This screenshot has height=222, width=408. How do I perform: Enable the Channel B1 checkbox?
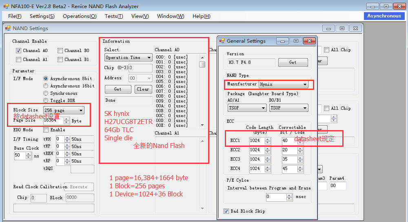(60, 60)
